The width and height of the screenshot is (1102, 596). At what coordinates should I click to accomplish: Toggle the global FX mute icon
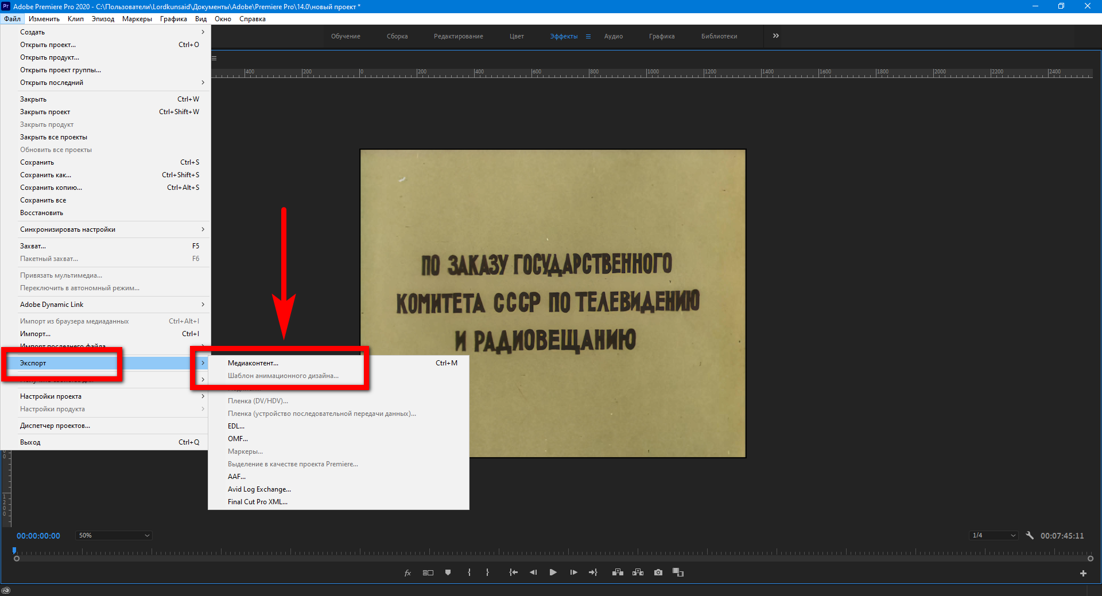(408, 572)
